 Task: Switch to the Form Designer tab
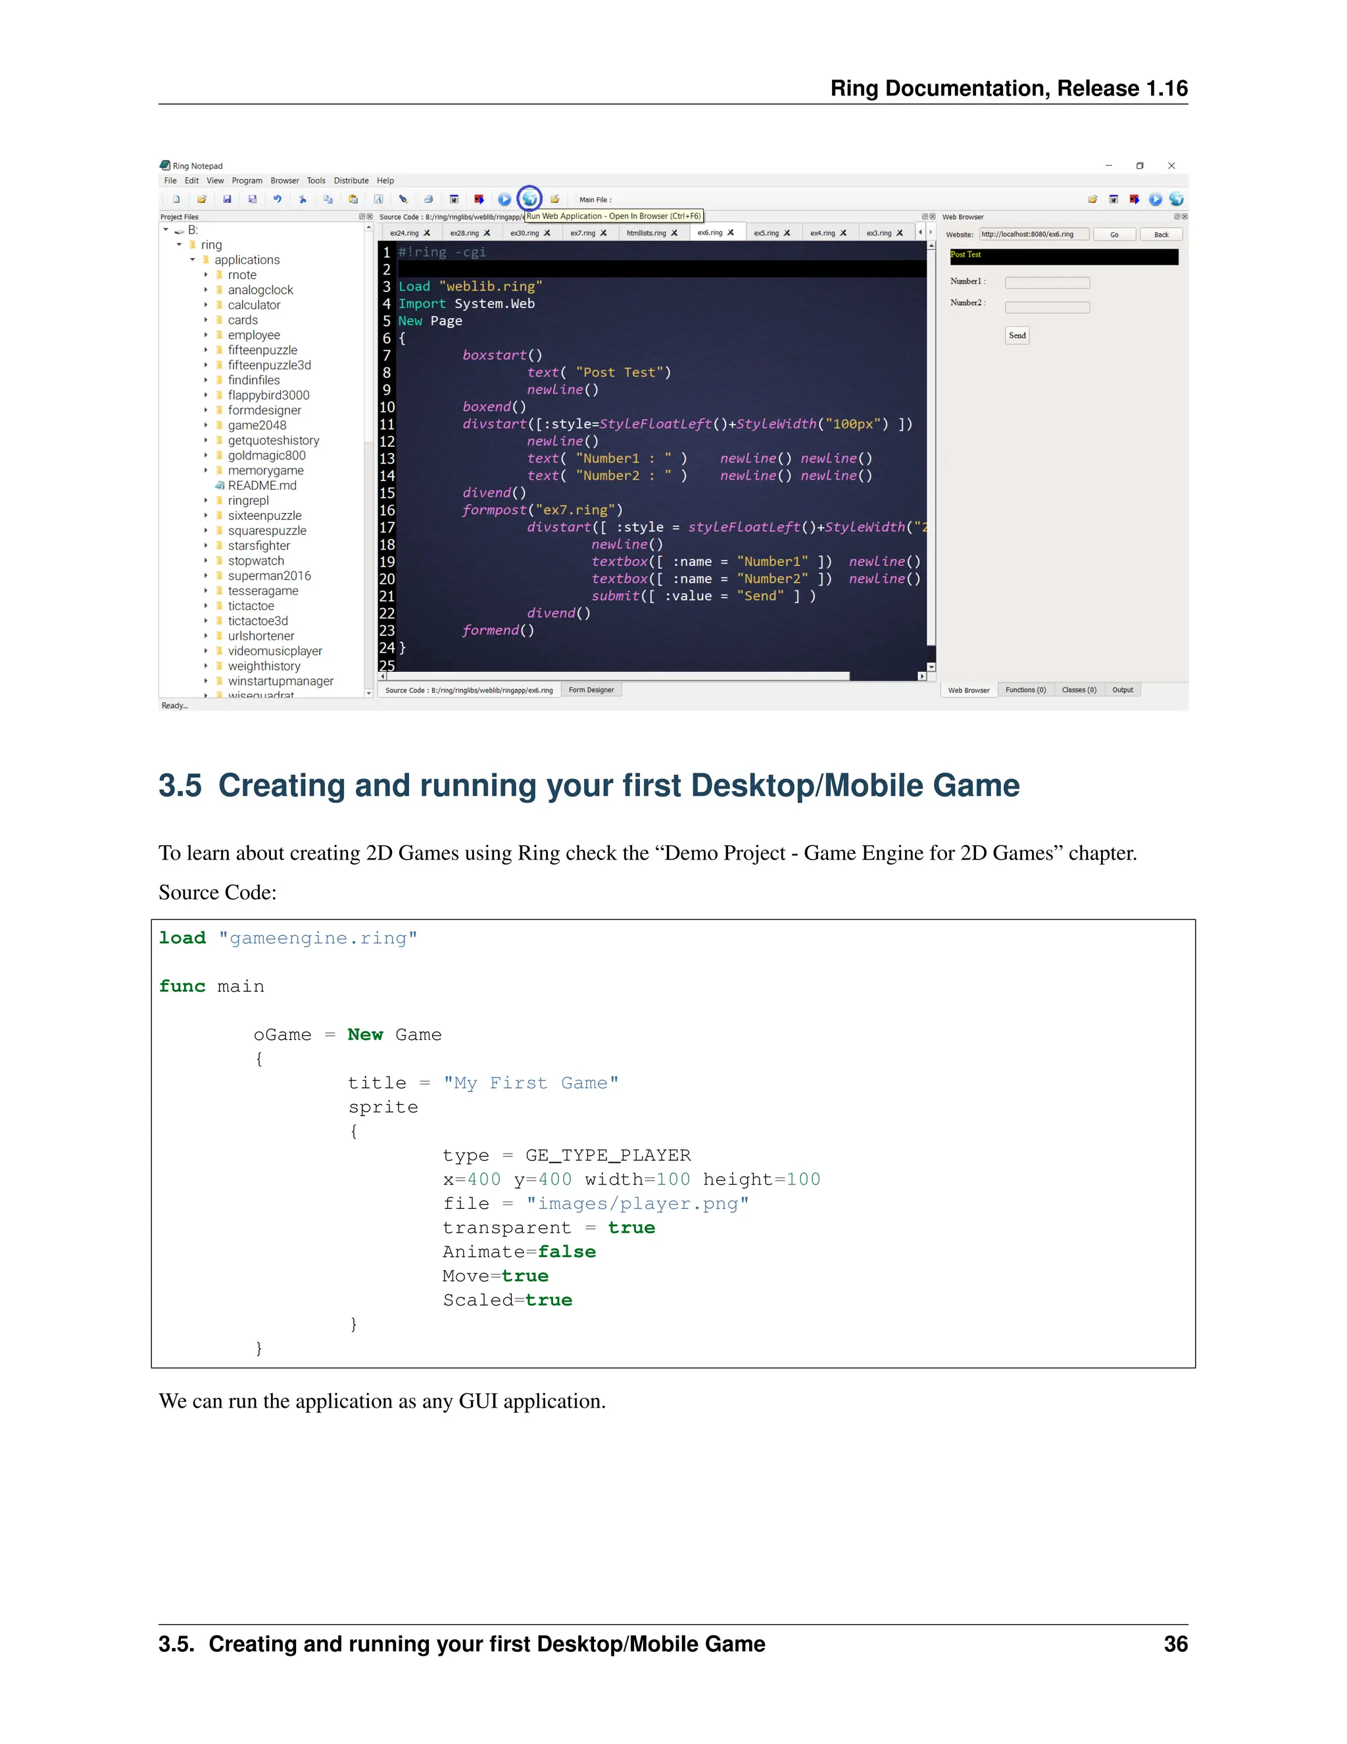591,690
